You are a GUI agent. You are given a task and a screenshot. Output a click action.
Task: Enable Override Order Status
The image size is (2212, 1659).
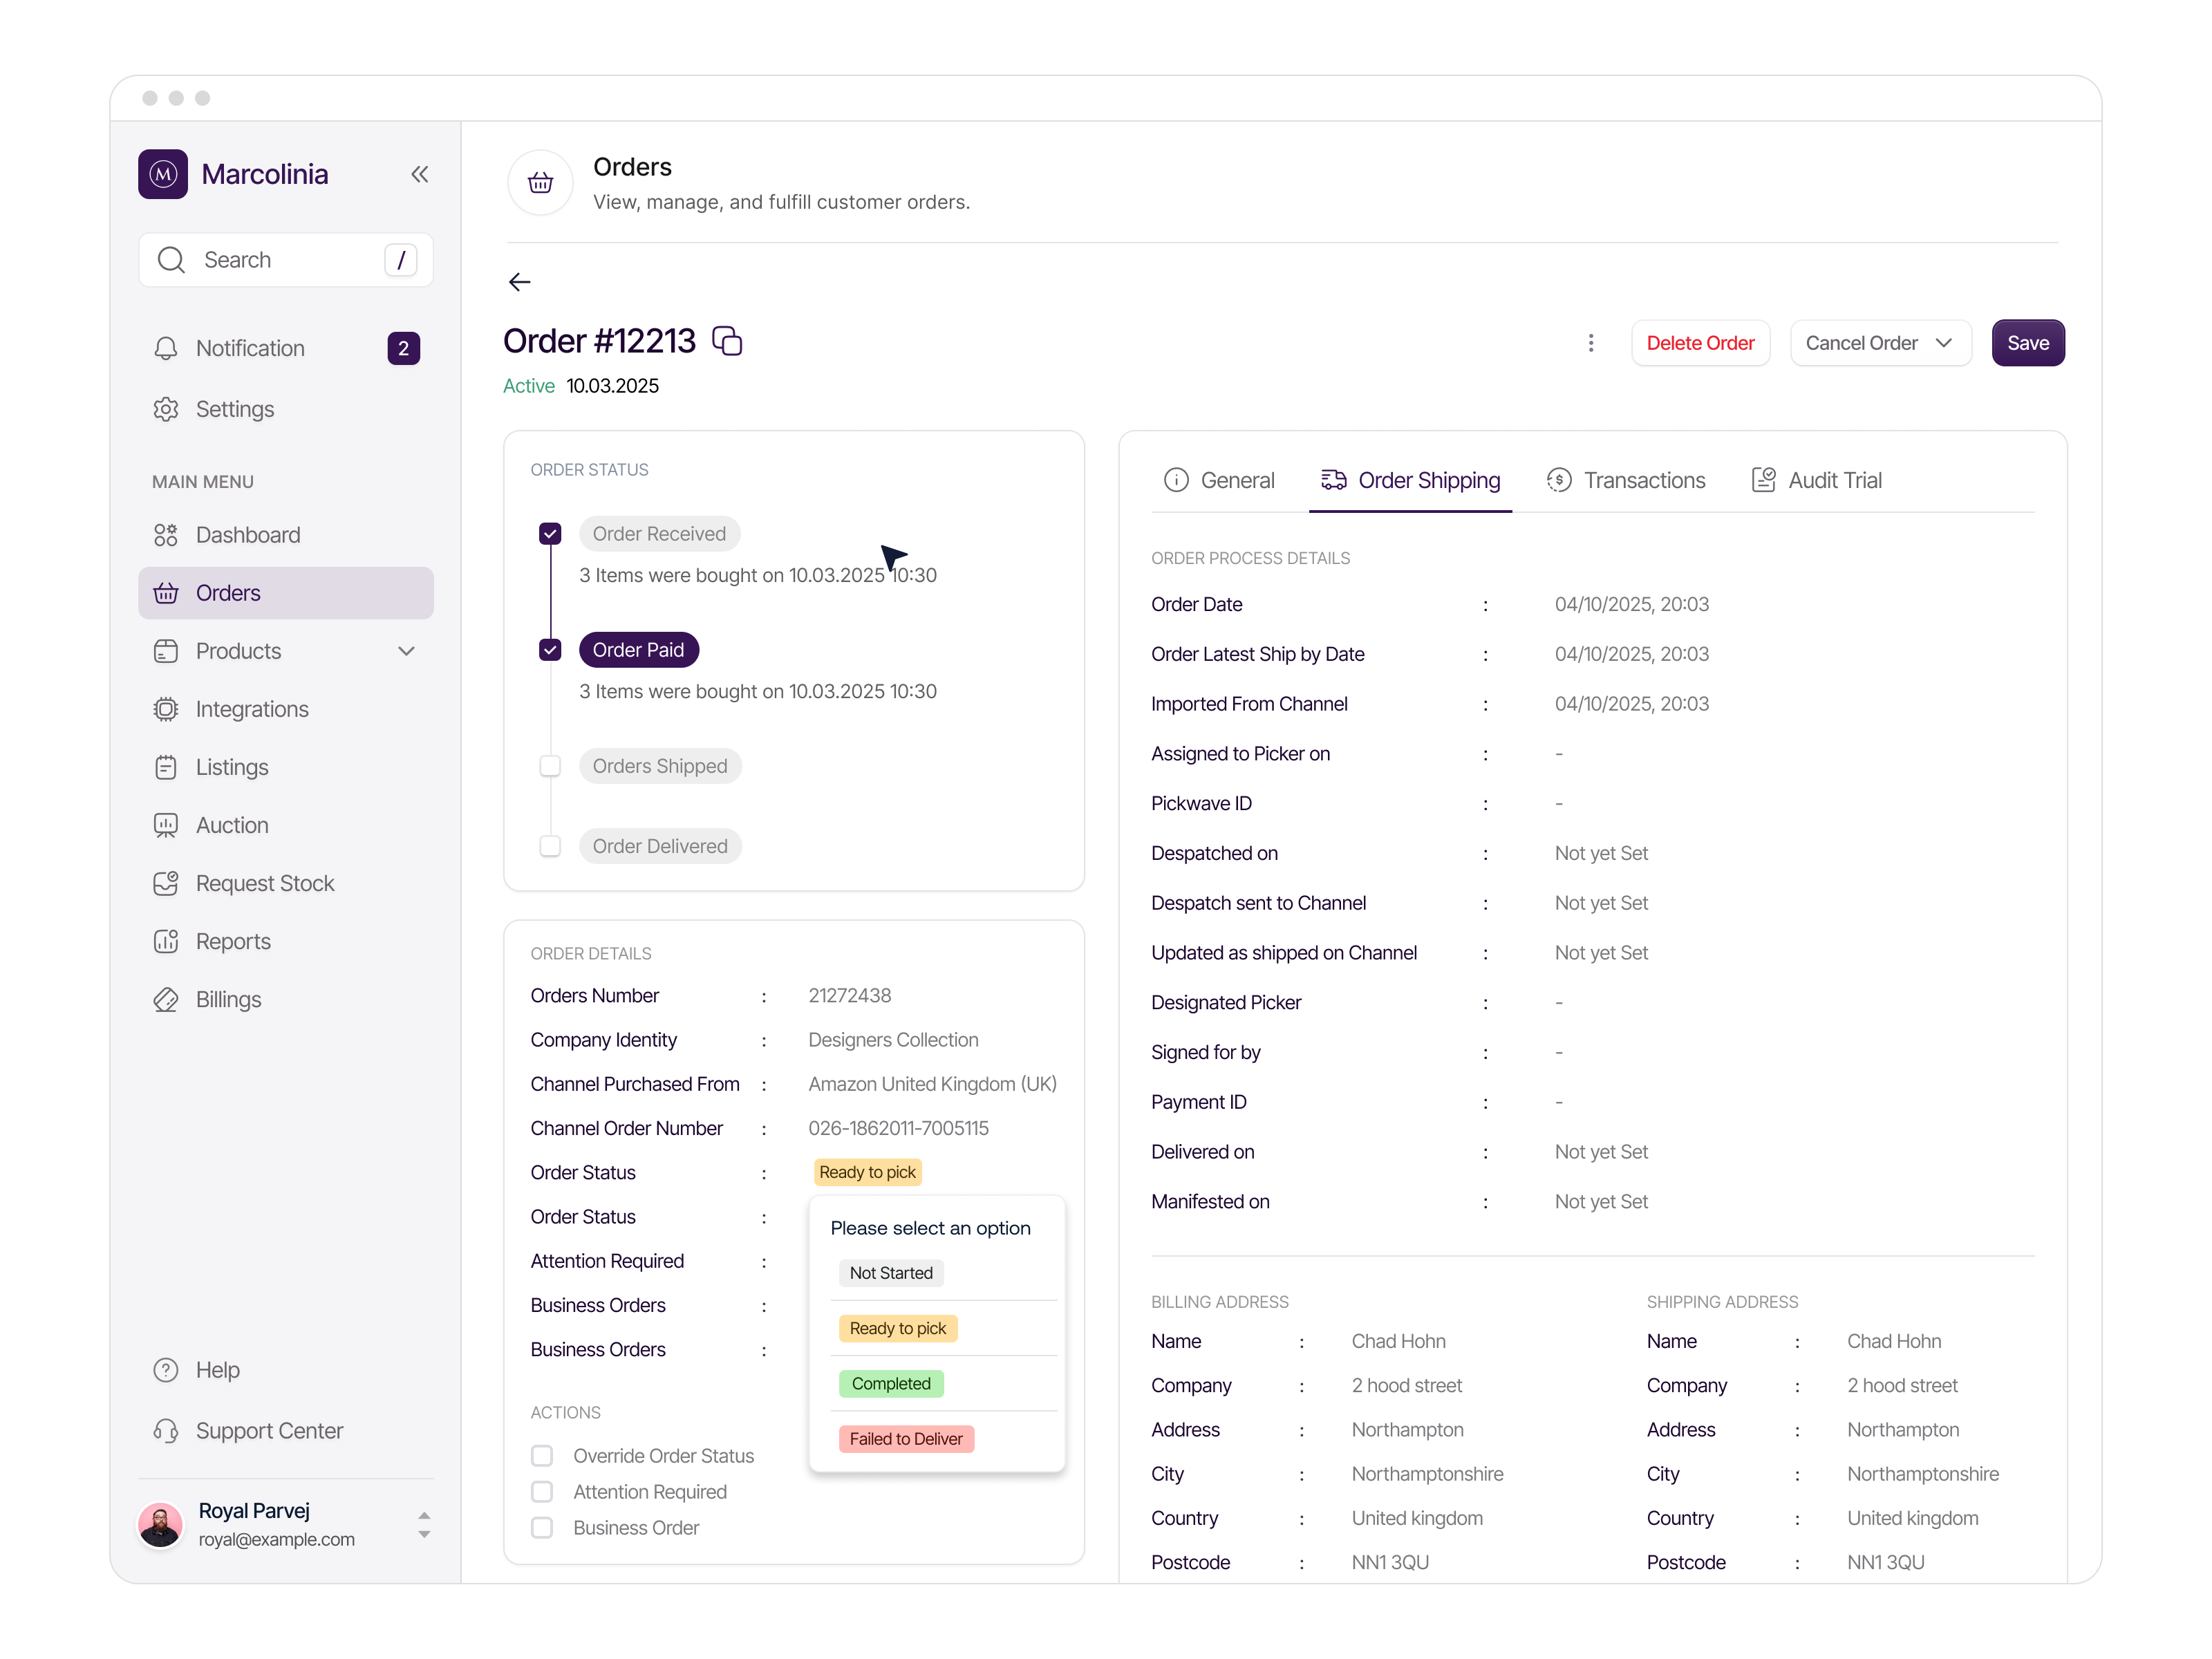pos(542,1455)
